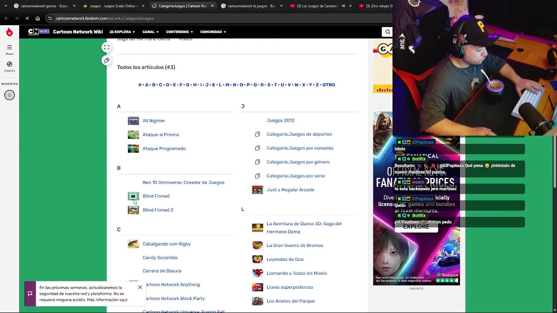
Task: Switch to Juegos Gratis Online tab
Action: tap(113, 6)
